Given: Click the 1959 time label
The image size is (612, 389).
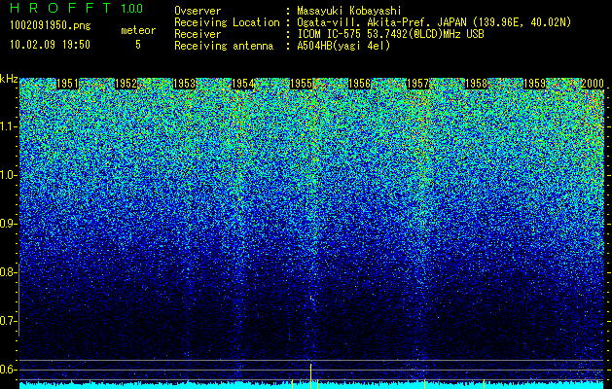Looking at the screenshot, I should (x=534, y=84).
